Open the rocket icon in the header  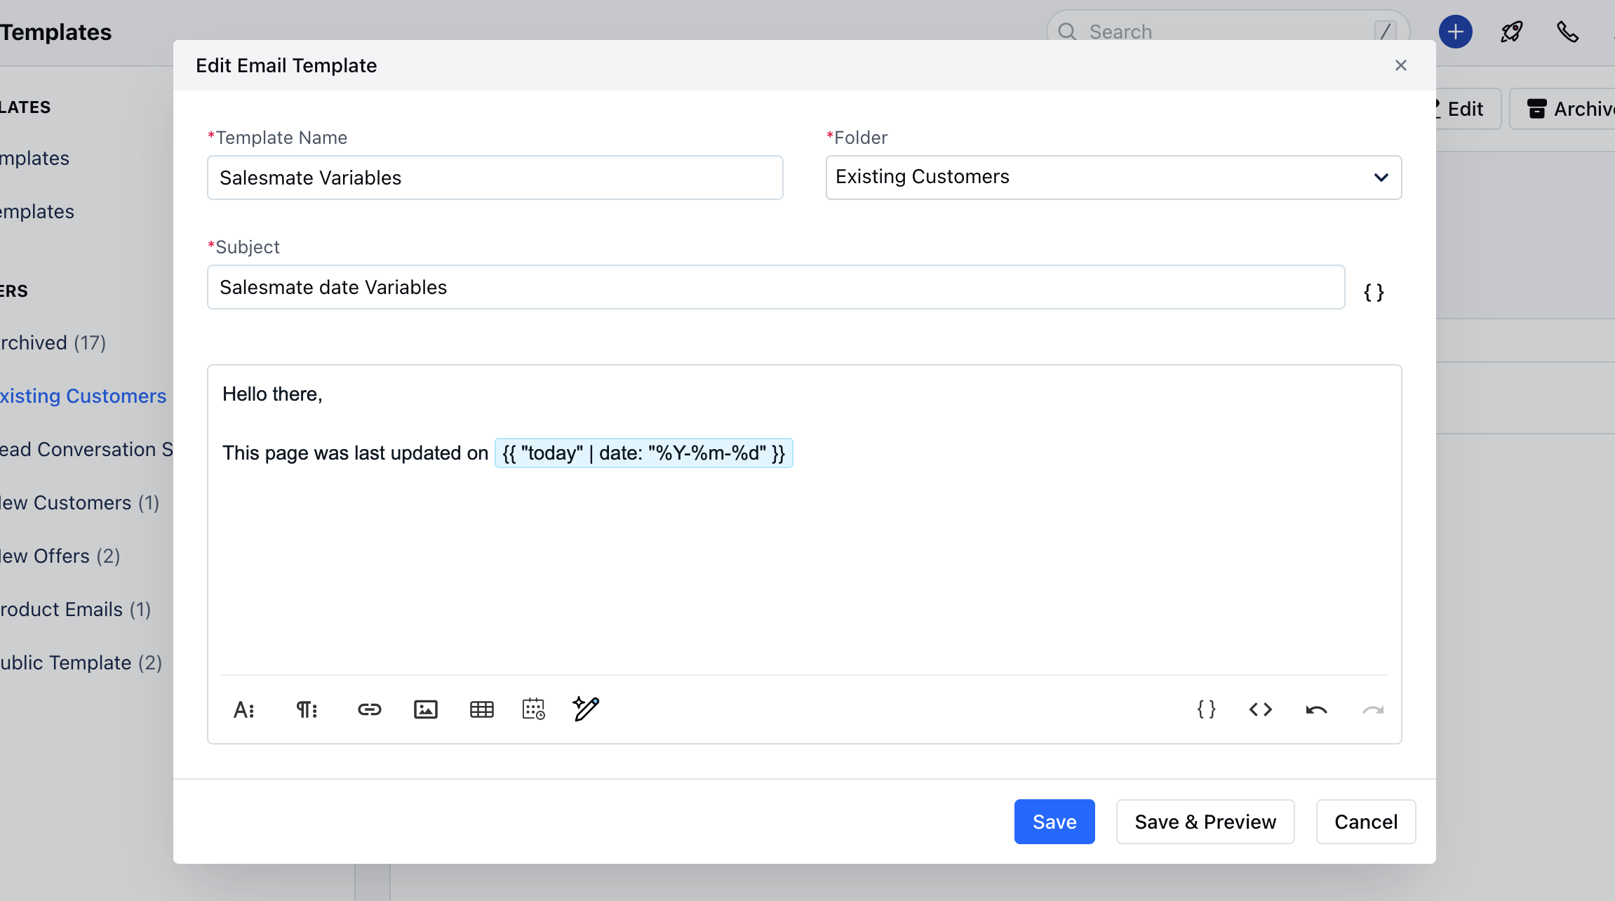point(1512,32)
